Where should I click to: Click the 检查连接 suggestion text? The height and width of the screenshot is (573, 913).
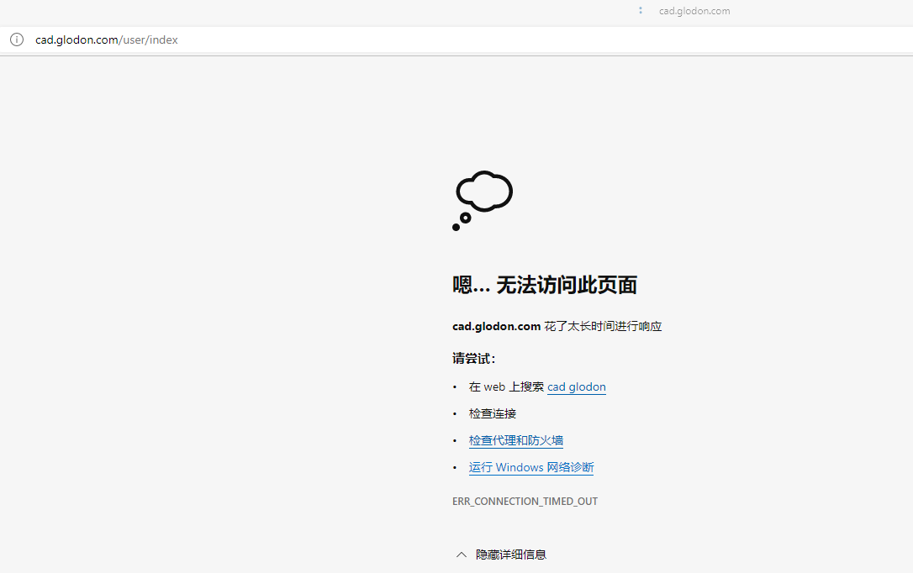pos(493,413)
